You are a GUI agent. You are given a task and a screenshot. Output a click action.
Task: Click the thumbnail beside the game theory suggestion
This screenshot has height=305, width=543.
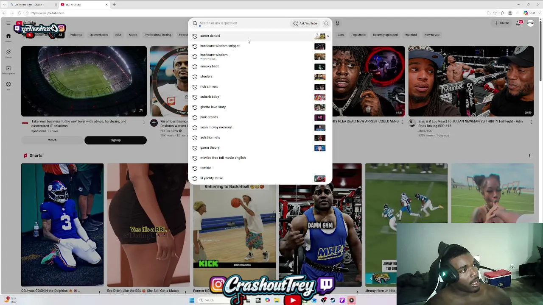pyautogui.click(x=320, y=148)
